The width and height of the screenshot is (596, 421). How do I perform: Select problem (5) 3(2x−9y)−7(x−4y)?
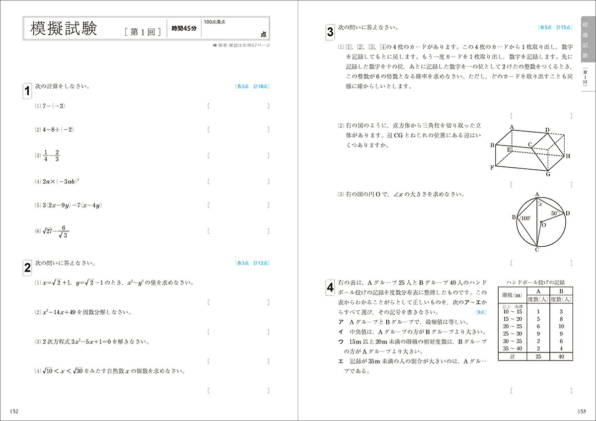click(x=68, y=205)
